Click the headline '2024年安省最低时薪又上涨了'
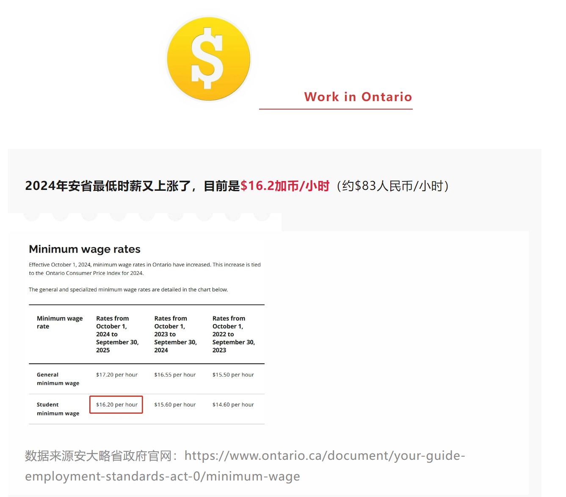 [x=110, y=186]
